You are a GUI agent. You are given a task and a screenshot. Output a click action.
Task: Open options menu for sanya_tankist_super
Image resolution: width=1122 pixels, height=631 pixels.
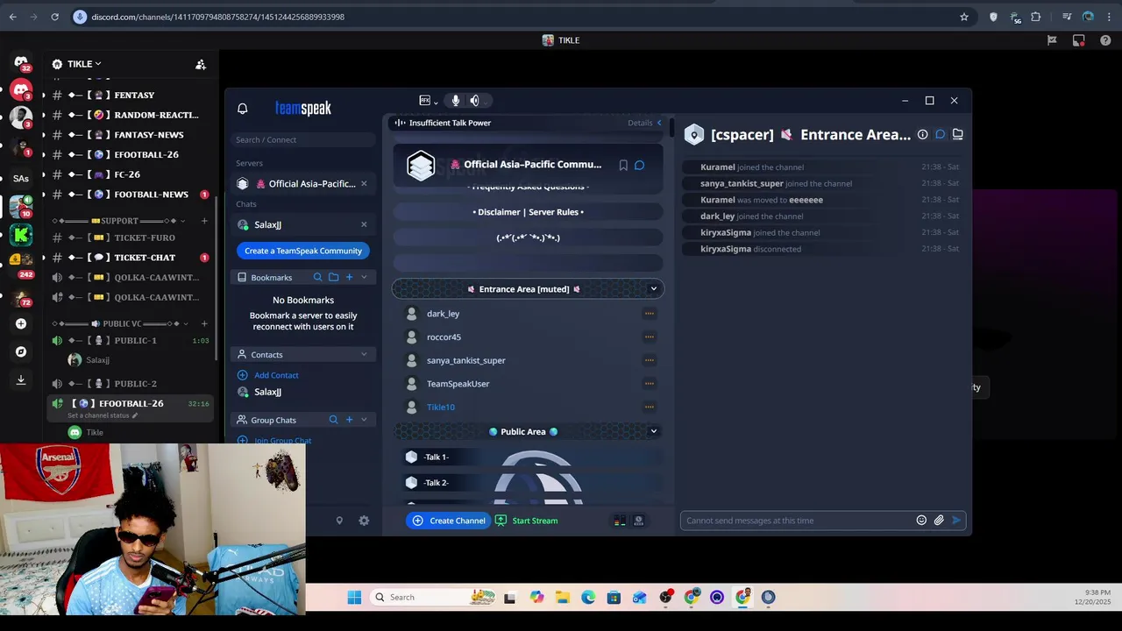pyautogui.click(x=650, y=360)
